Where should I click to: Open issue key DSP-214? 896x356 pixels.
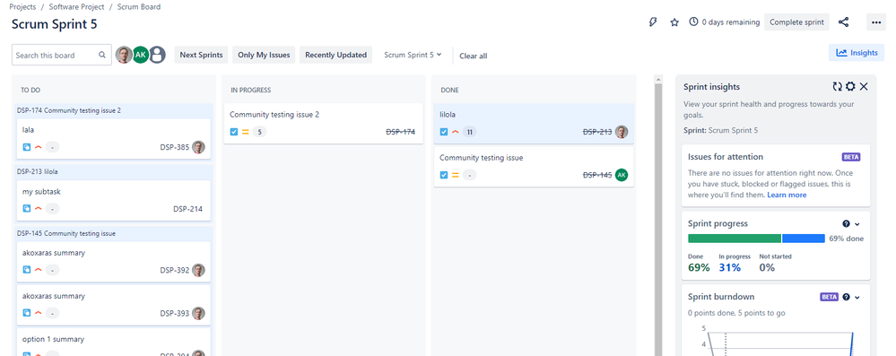tap(188, 209)
